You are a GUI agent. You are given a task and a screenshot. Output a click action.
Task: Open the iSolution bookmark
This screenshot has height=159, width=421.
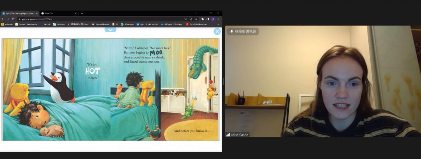pos(59,24)
